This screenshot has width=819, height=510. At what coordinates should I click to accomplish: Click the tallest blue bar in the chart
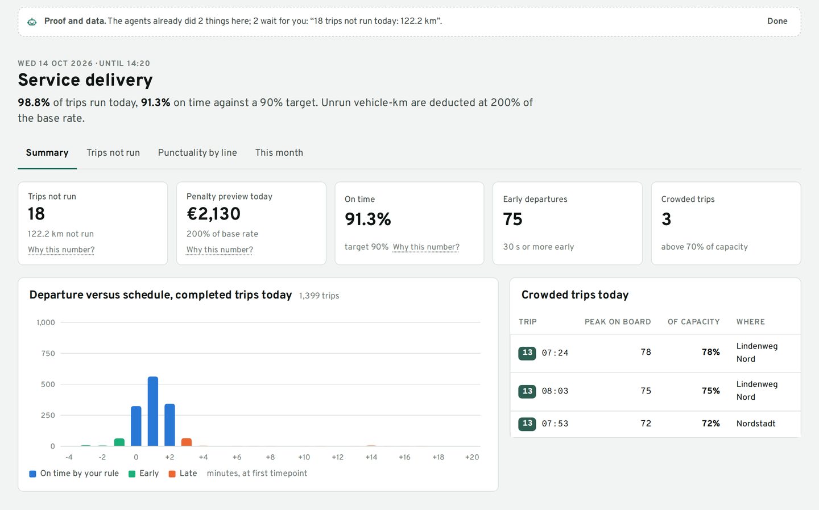pyautogui.click(x=153, y=411)
